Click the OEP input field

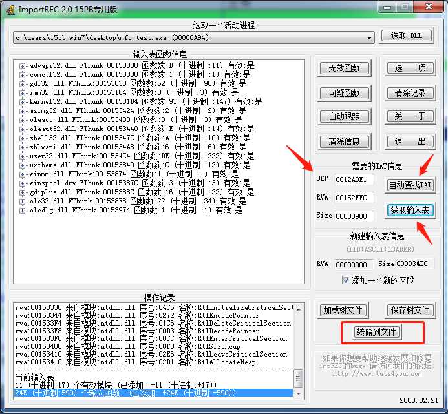tap(354, 180)
